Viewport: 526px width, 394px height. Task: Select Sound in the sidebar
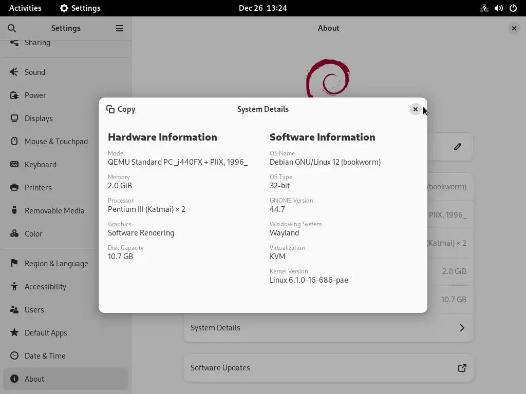coord(66,72)
